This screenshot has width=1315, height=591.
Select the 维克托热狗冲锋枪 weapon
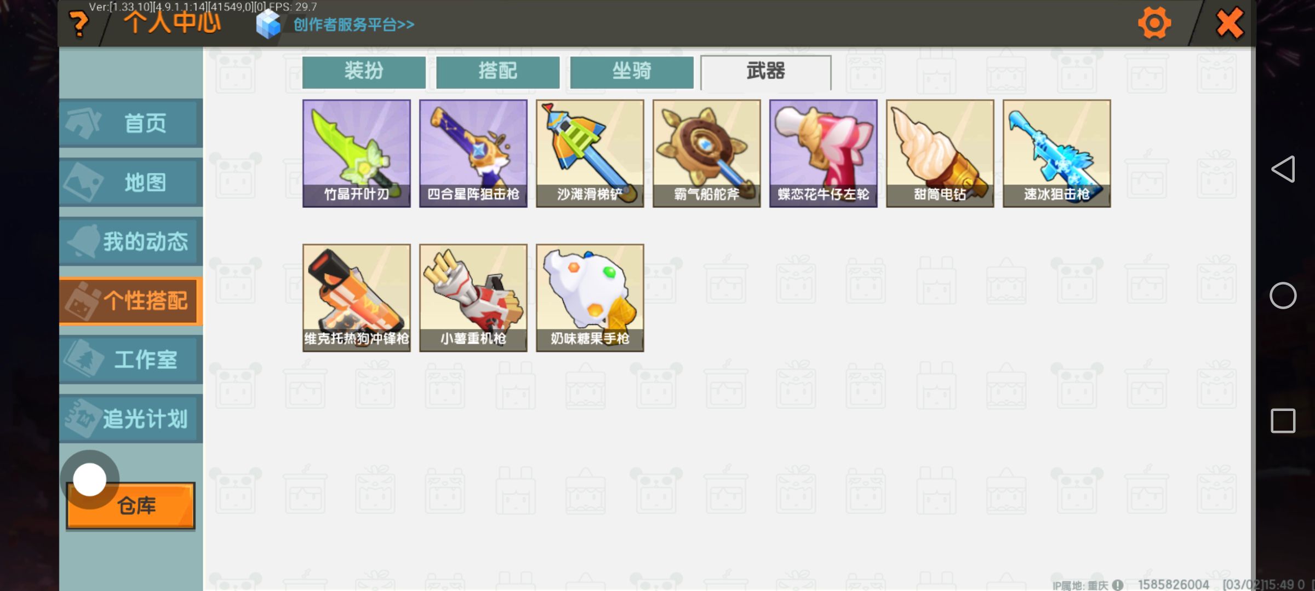[x=357, y=298]
